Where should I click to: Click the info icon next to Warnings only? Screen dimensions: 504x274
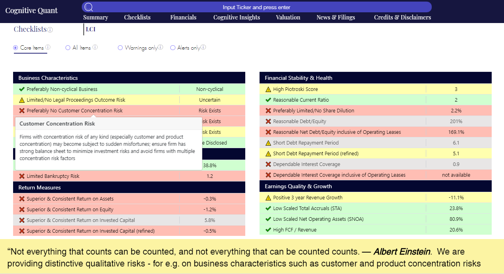pyautogui.click(x=160, y=47)
